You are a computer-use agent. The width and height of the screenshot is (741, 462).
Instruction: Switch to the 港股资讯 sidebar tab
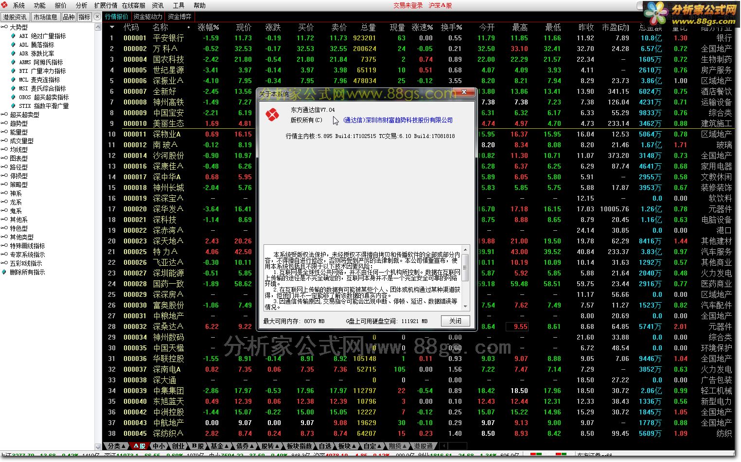(15, 17)
